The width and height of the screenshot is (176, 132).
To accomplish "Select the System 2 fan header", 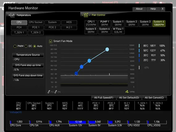I will 132,23.
